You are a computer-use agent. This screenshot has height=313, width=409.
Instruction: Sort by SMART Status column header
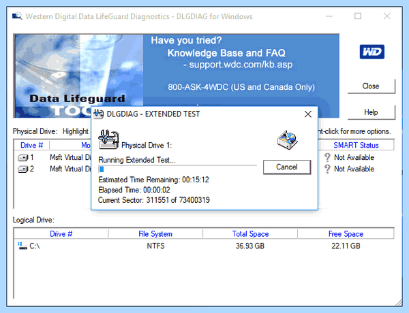[x=356, y=145]
